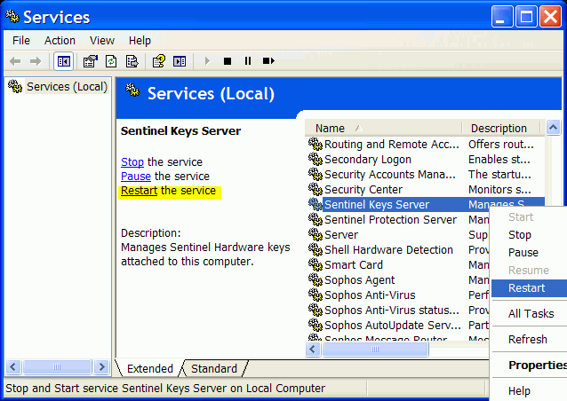The width and height of the screenshot is (567, 401).
Task: Click gear icon beside Sophos Agent
Action: coord(315,279)
